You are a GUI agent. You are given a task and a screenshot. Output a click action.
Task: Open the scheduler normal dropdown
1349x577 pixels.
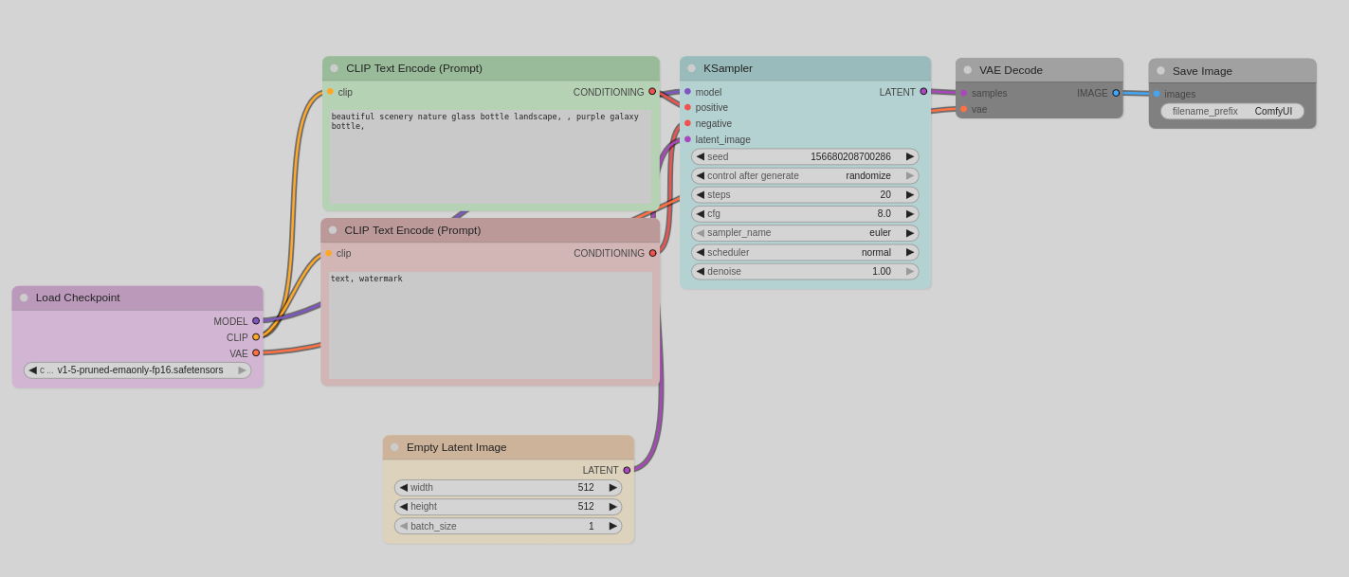pos(805,252)
